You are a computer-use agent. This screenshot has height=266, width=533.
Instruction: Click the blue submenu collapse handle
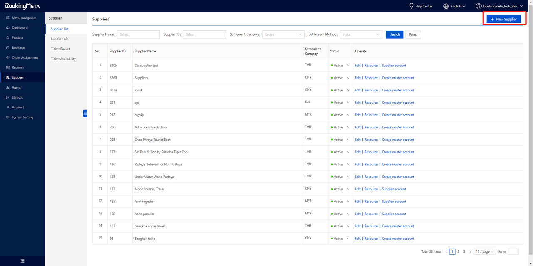point(85,113)
